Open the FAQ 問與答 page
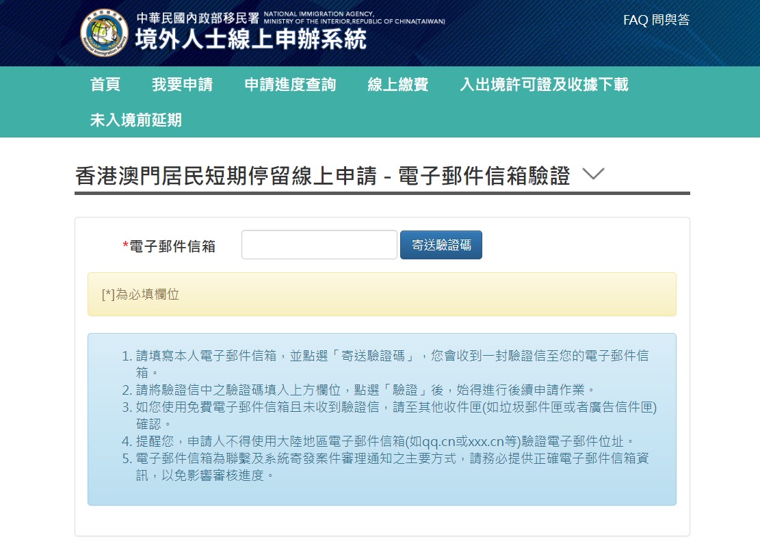Image resolution: width=760 pixels, height=548 pixels. pyautogui.click(x=656, y=20)
